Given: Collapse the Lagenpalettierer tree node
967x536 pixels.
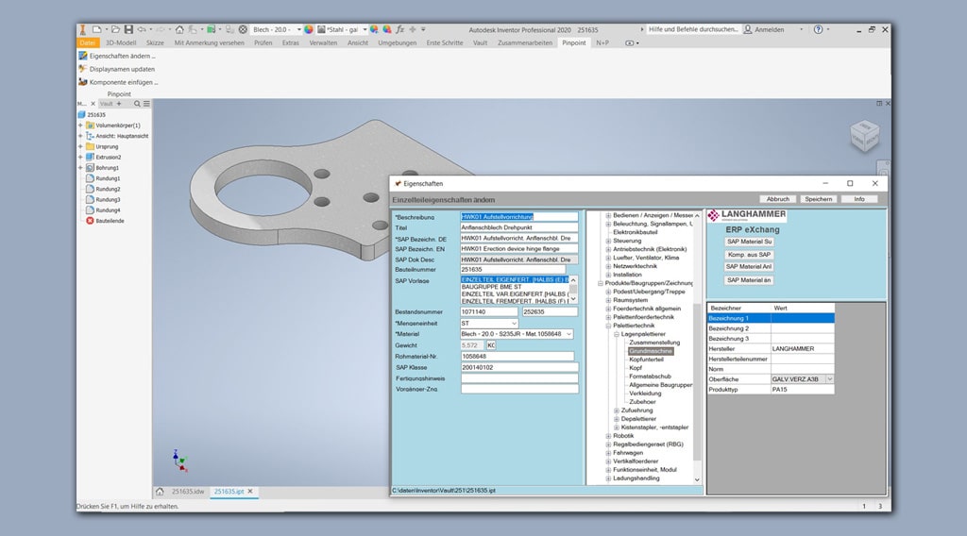Looking at the screenshot, I should tap(616, 334).
